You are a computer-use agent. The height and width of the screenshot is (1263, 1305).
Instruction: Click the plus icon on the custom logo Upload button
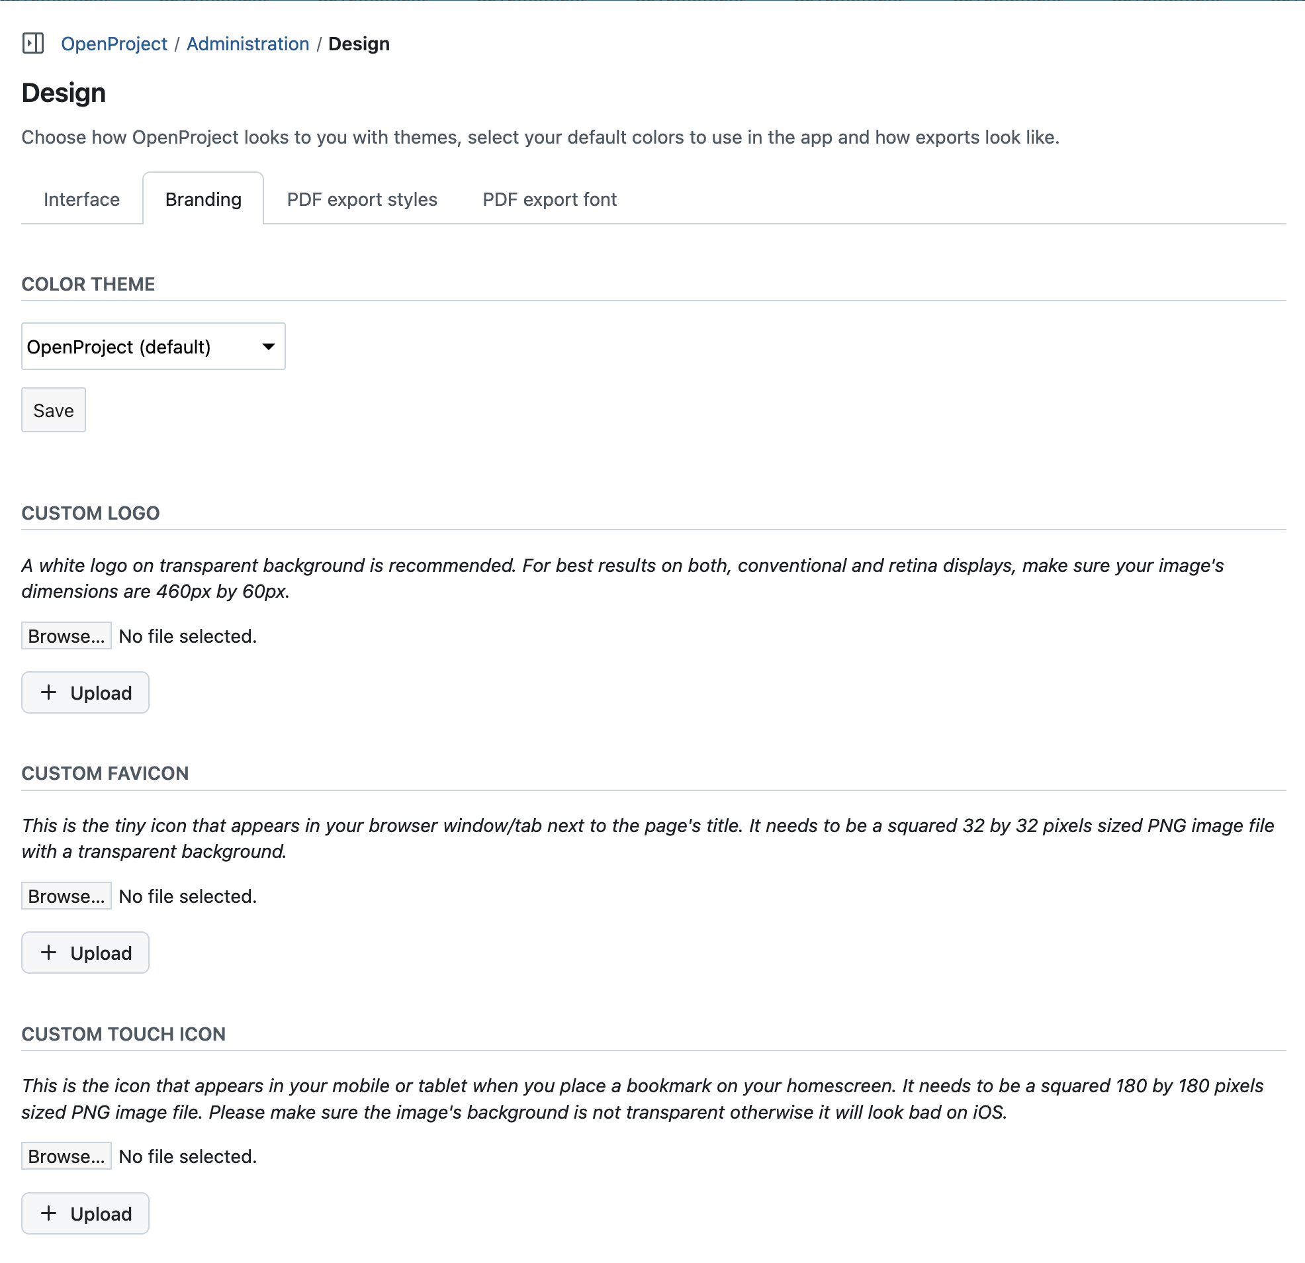pos(48,692)
